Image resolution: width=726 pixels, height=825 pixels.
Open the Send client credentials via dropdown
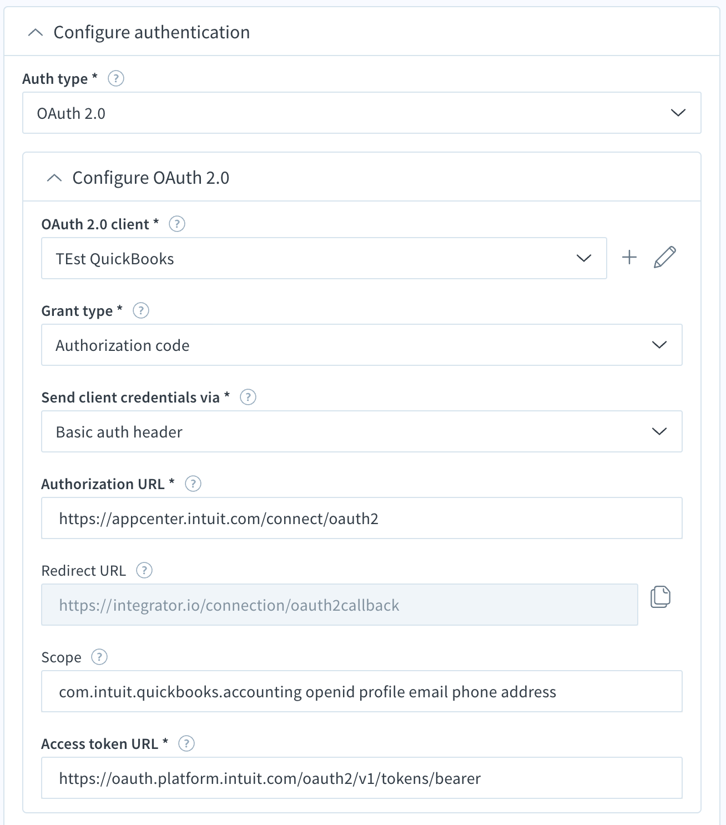point(362,431)
